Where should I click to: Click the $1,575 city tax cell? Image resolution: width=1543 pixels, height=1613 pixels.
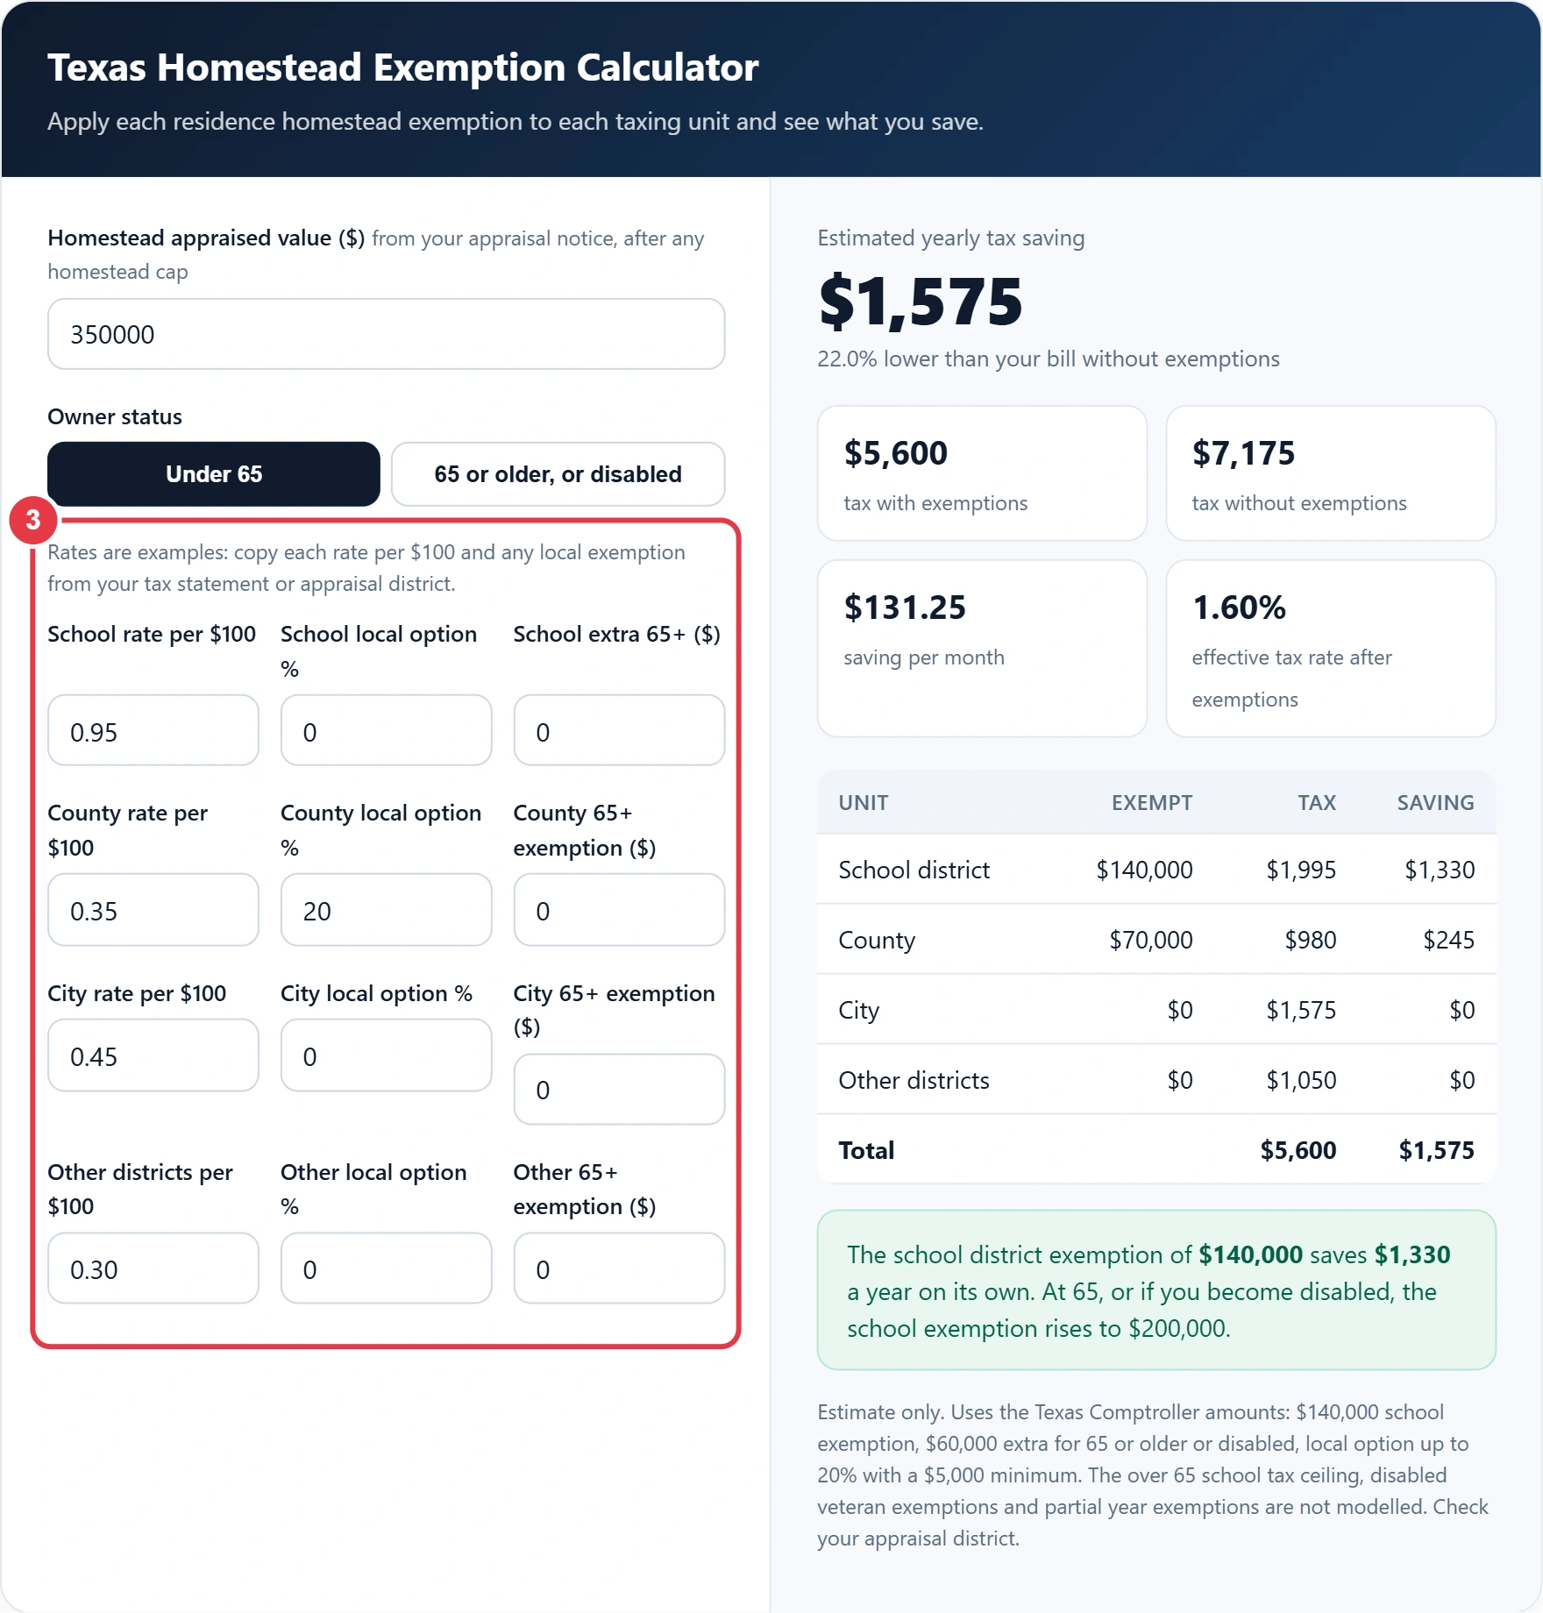pyautogui.click(x=1301, y=1010)
